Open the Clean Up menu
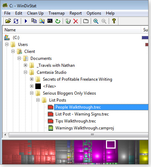Viewport: 151px width, 167px height. [35, 13]
